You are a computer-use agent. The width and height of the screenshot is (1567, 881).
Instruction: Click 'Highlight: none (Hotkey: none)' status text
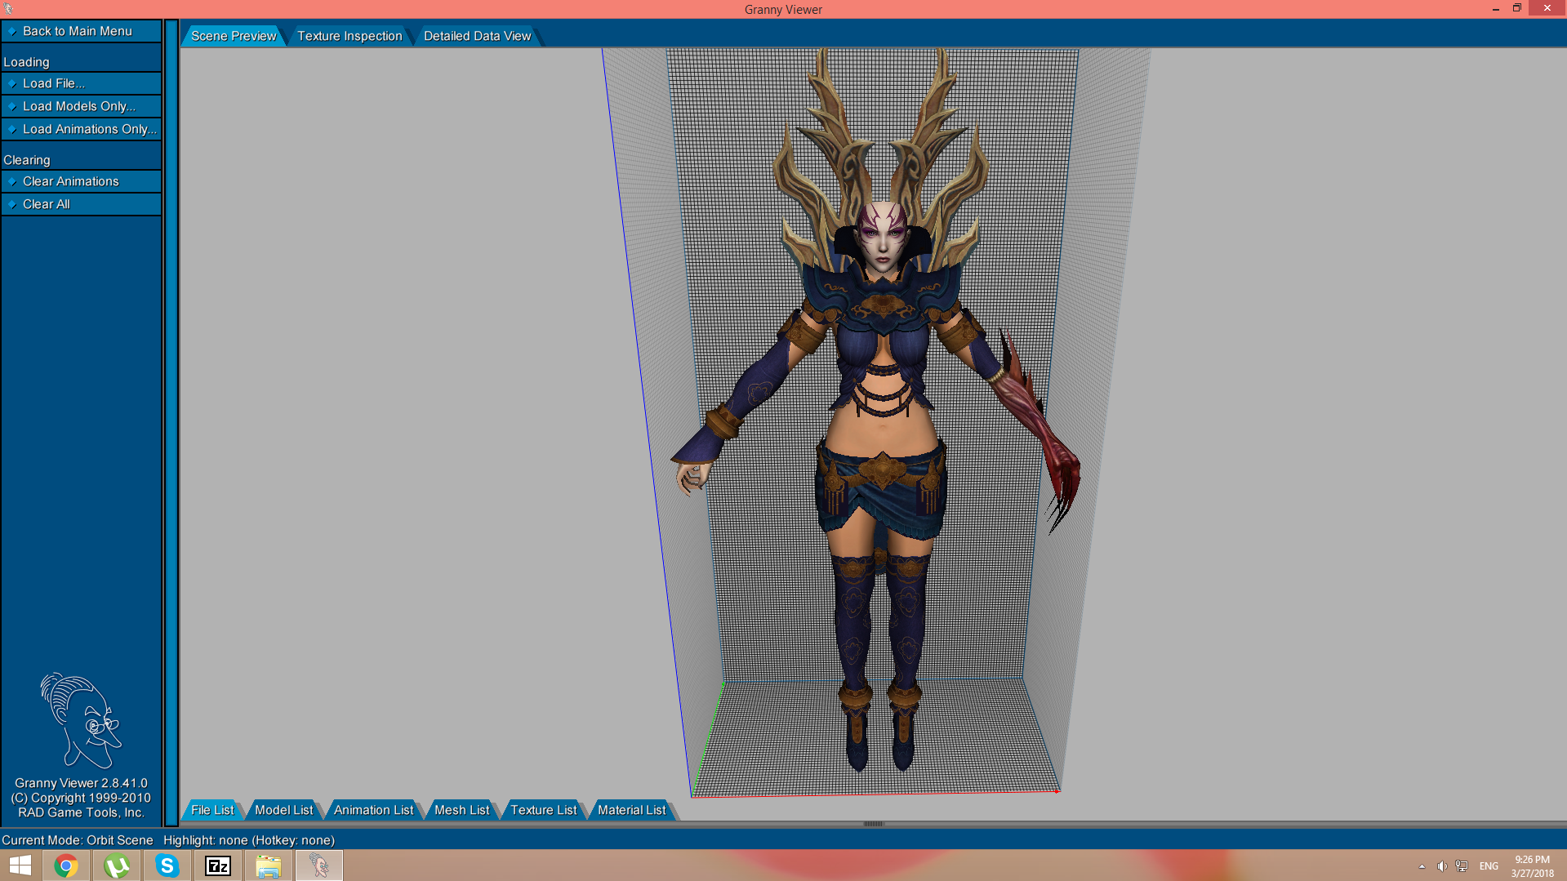249,840
